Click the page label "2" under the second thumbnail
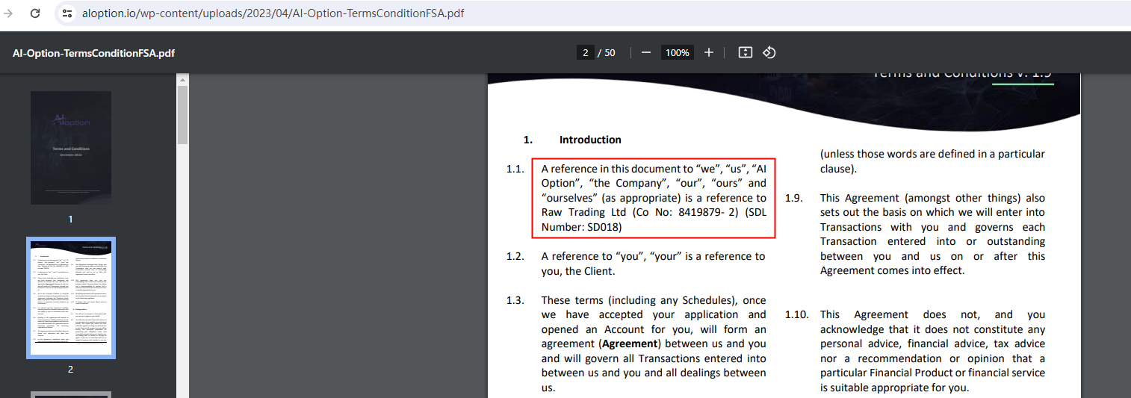The height and width of the screenshot is (398, 1131). 71,370
